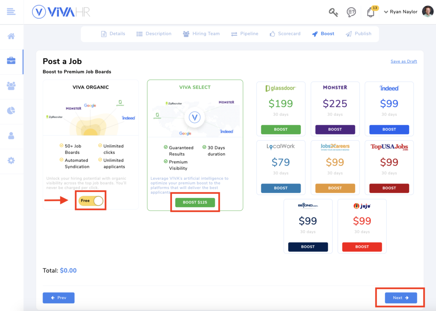
Task: Click the $79 LocalWork price
Action: point(281,162)
